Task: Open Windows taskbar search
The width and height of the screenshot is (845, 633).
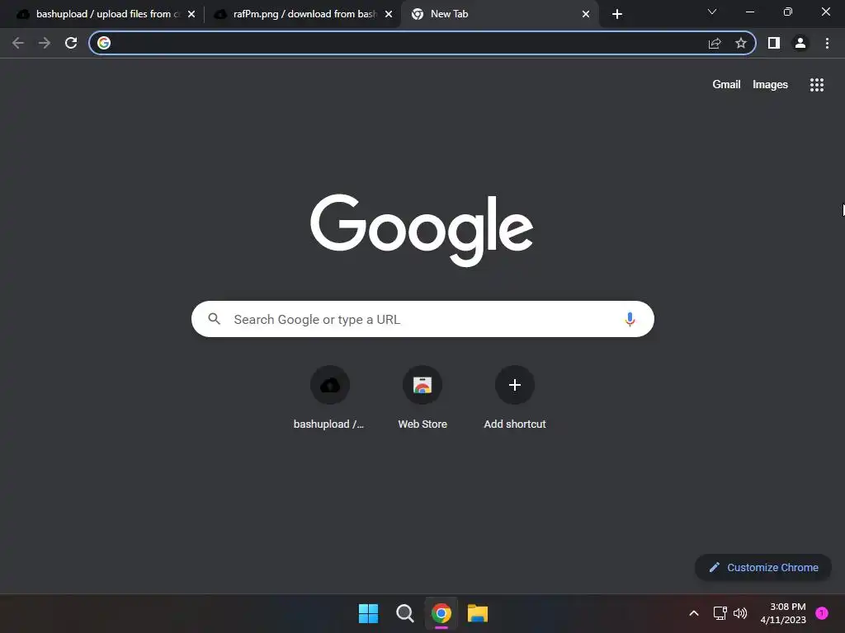Action: coord(404,613)
